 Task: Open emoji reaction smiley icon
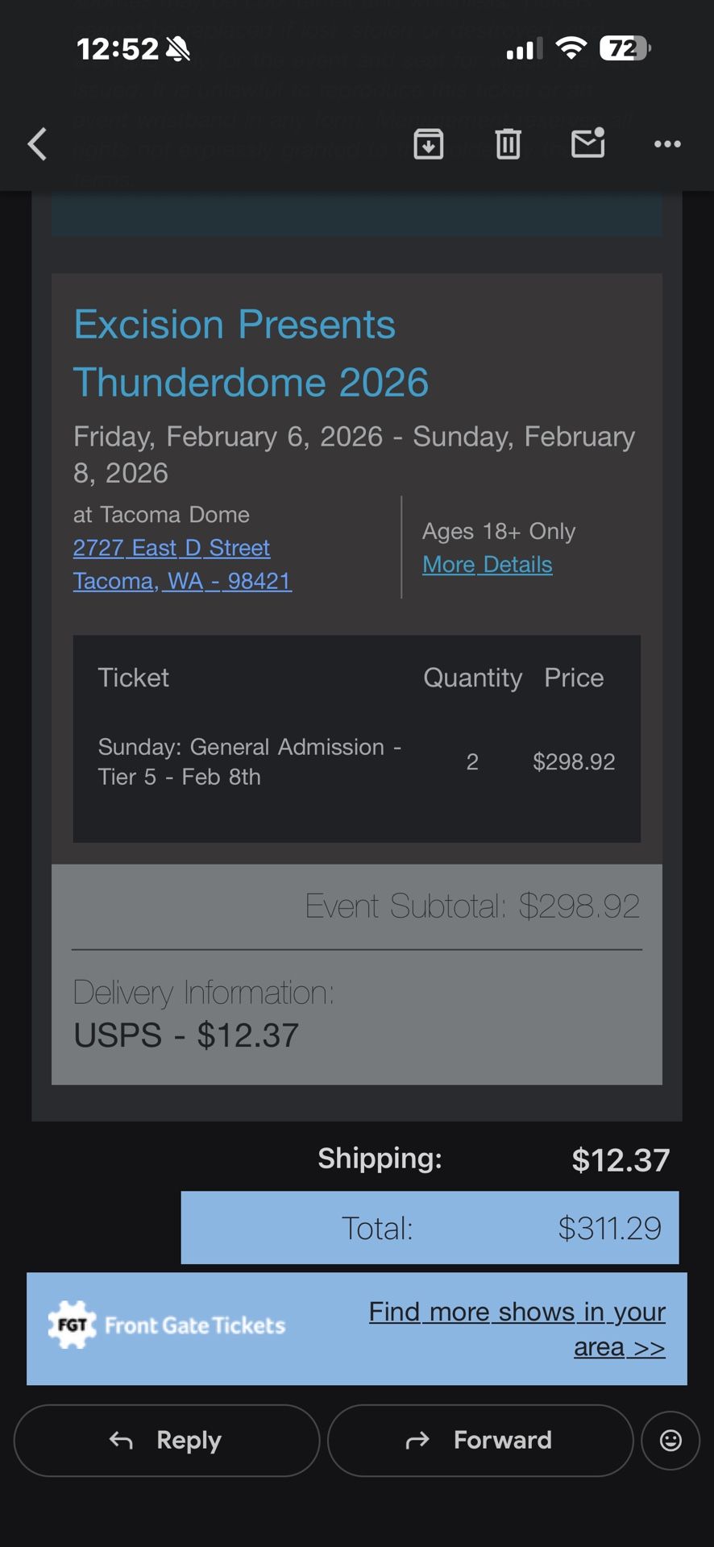pyautogui.click(x=670, y=1440)
